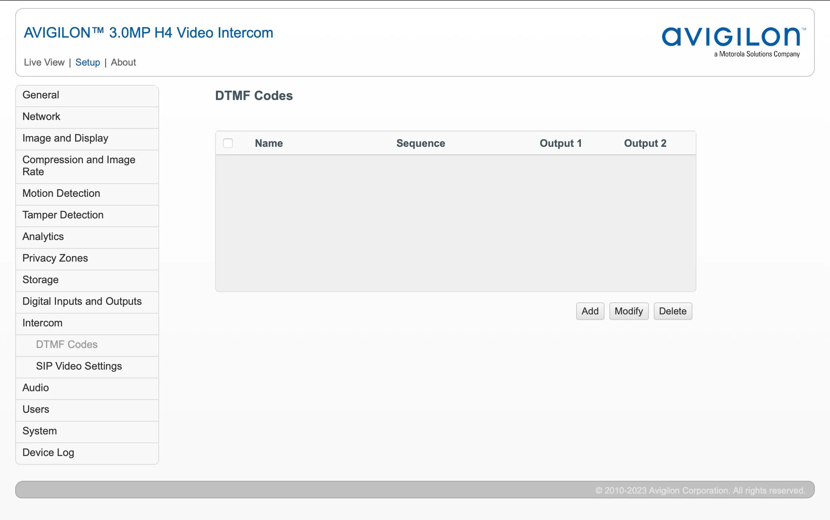Click the AVIGILON 3.0MP H4 Video Intercom title
830x520 pixels.
coord(148,33)
